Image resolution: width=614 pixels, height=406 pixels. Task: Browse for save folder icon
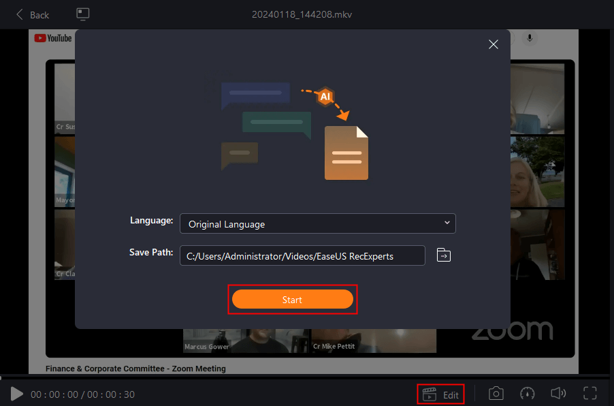click(x=443, y=255)
